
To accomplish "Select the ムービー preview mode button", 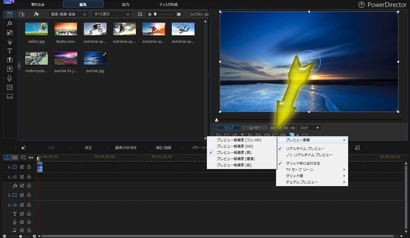I will (255, 128).
